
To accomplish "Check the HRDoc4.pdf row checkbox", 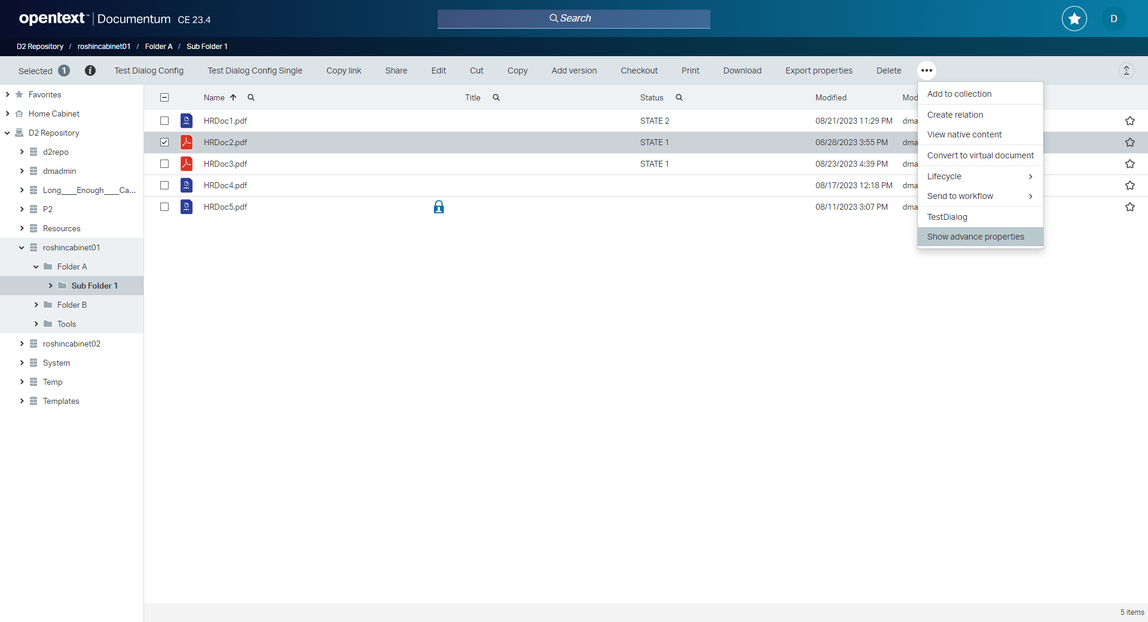I will (x=164, y=185).
